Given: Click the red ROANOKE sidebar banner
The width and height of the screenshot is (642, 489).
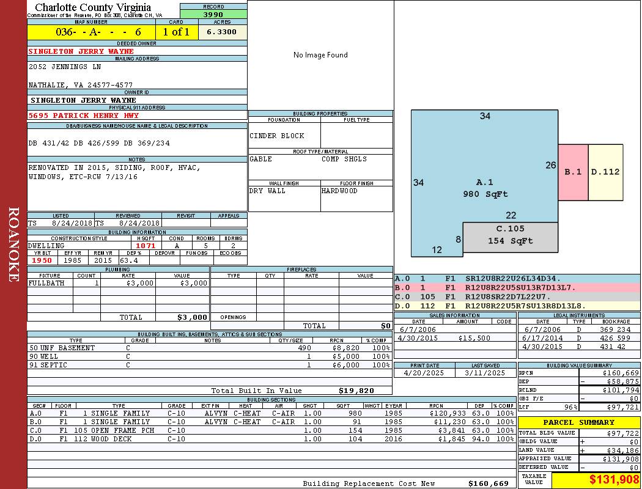Looking at the screenshot, I should coord(13,244).
